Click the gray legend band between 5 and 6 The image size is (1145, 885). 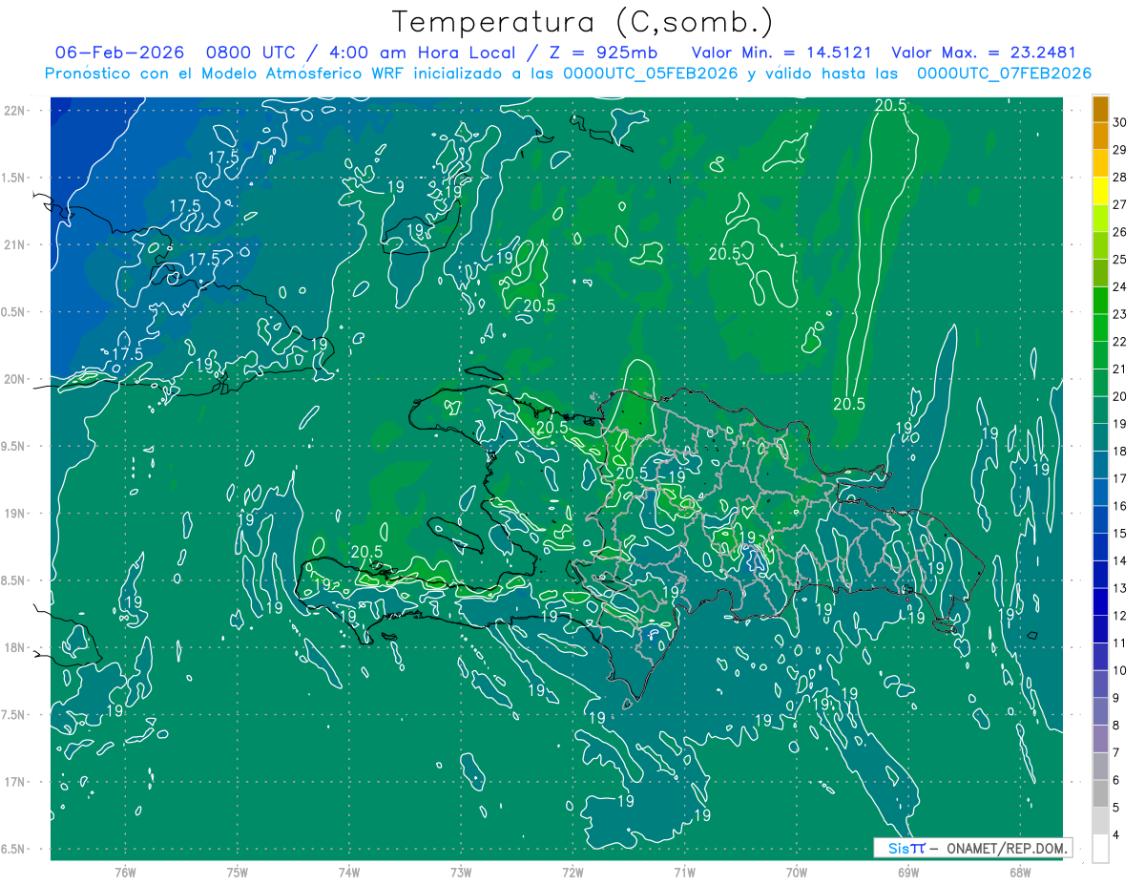point(1100,793)
